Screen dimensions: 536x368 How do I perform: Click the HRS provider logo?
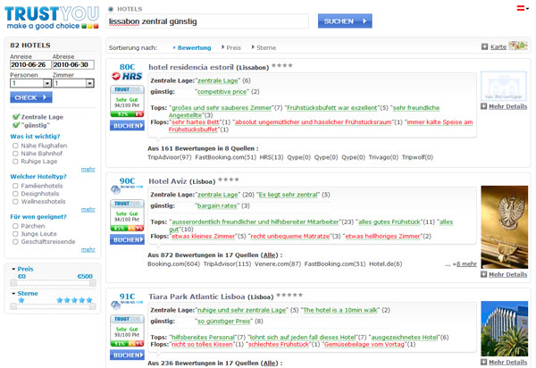(x=127, y=76)
